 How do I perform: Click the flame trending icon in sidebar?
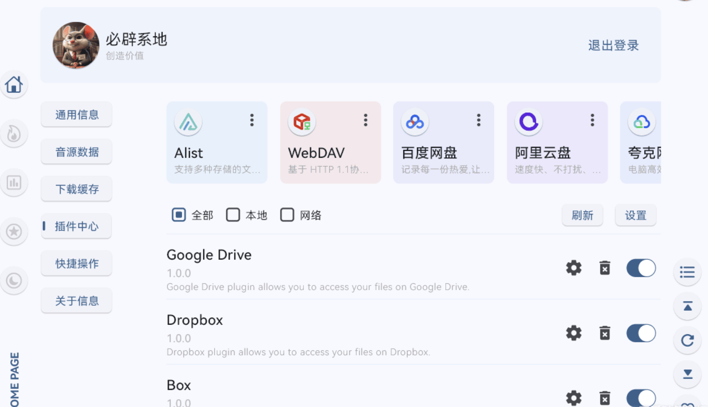[14, 134]
